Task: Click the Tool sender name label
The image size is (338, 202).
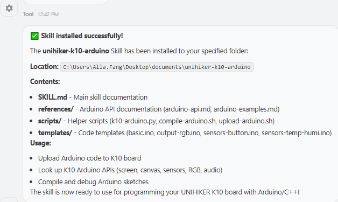Action: 28,14
